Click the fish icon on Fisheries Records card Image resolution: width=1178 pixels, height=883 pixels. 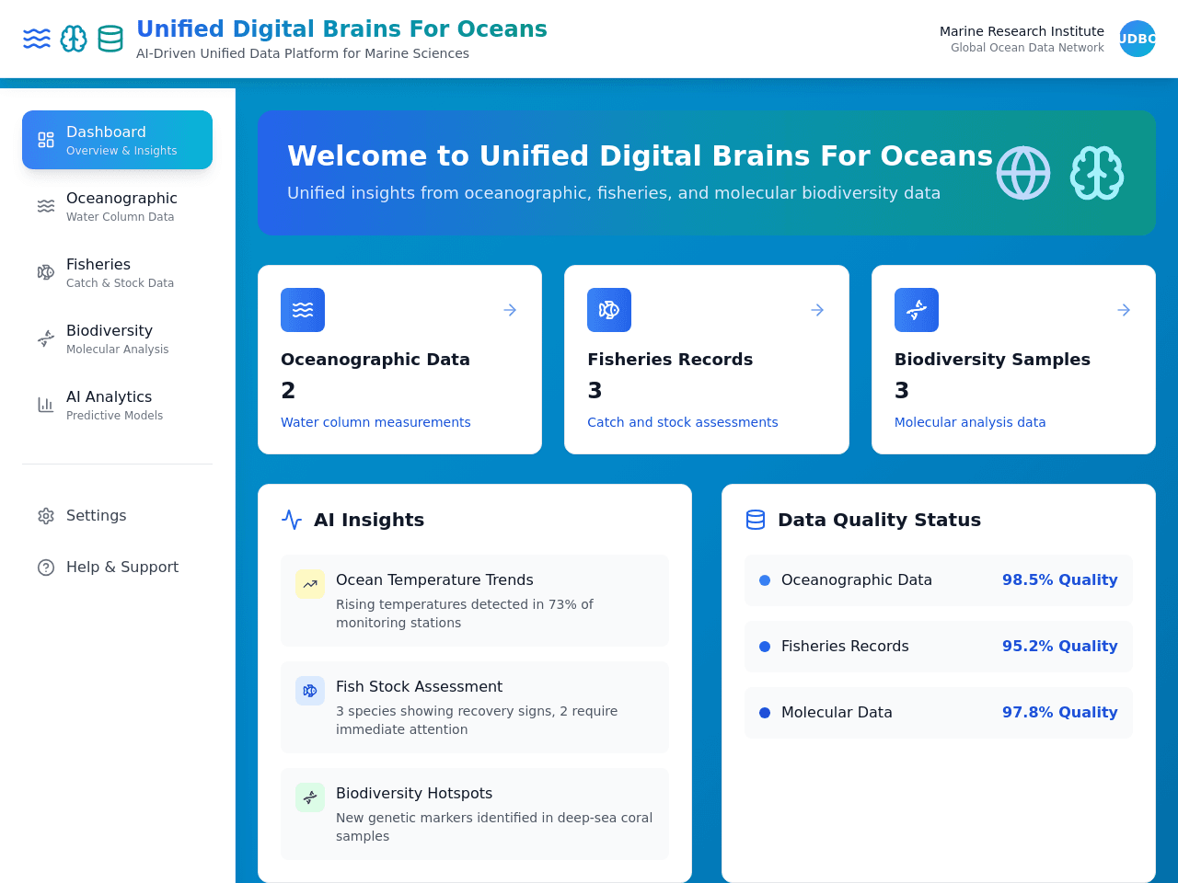pyautogui.click(x=609, y=310)
